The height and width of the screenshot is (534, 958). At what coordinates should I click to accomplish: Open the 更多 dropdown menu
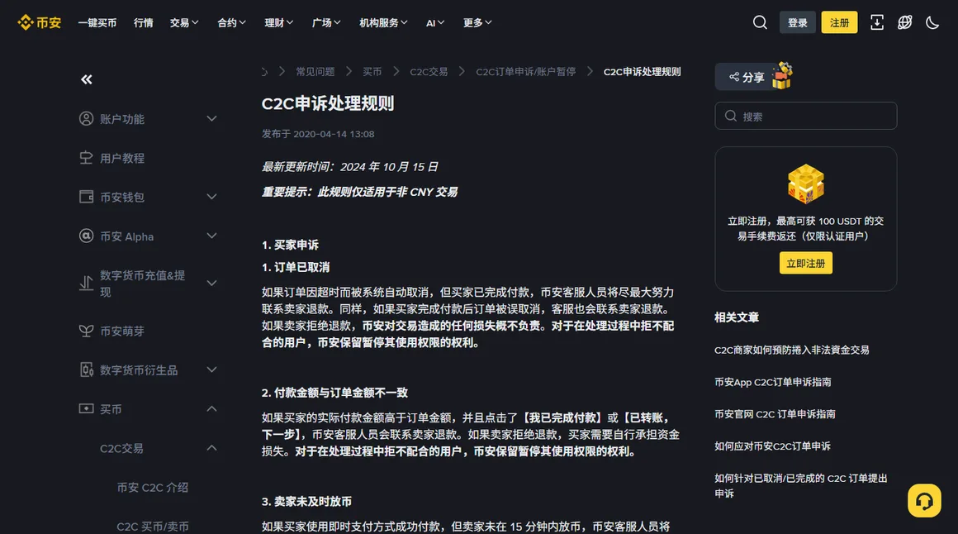tap(477, 22)
